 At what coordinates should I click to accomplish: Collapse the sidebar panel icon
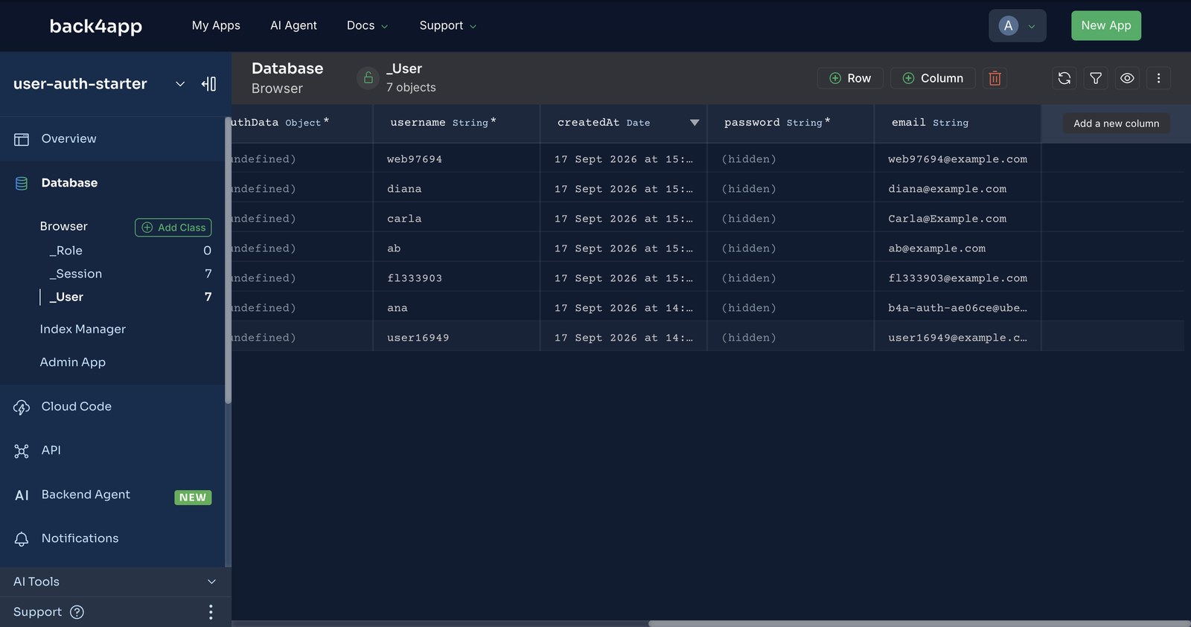(x=209, y=84)
